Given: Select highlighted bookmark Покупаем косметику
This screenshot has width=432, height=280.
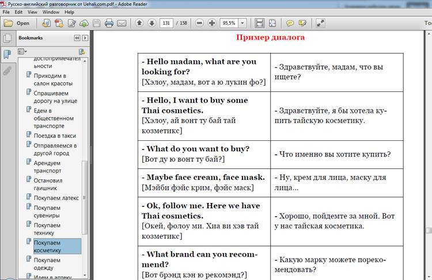Looking at the screenshot, I should 57,247.
